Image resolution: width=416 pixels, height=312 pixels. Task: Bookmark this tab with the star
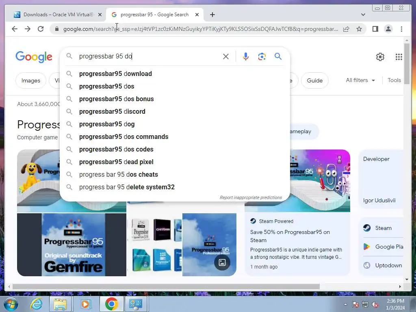[359, 29]
